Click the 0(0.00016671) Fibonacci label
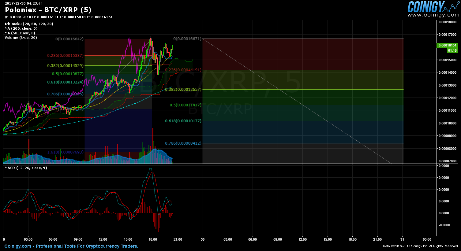 click(187, 39)
